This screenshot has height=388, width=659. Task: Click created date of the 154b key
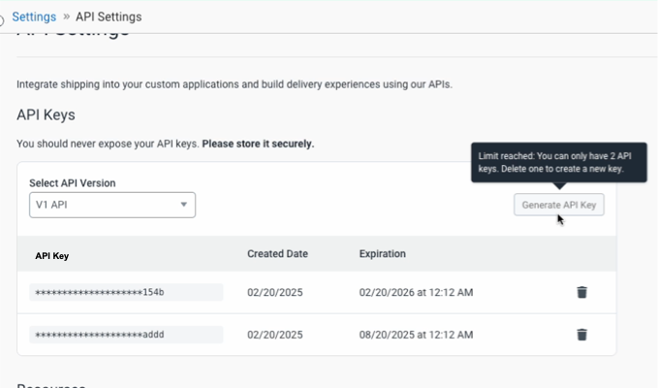275,292
